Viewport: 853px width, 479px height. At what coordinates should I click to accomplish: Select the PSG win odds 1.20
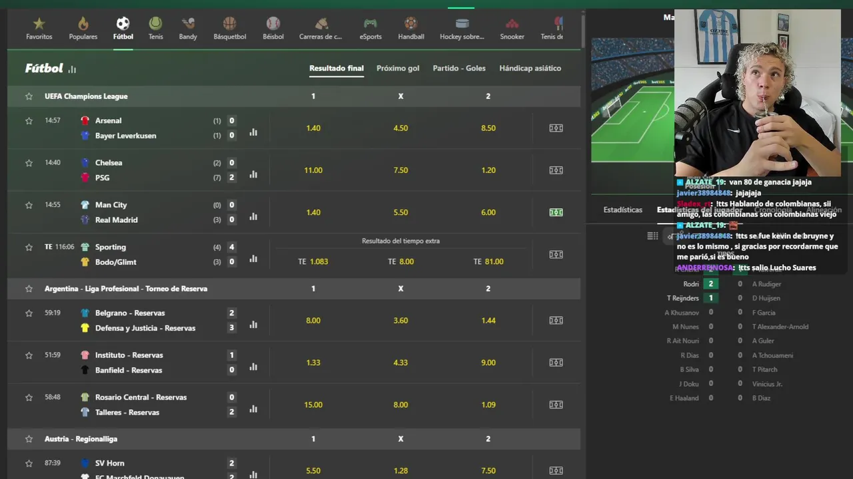tap(488, 170)
